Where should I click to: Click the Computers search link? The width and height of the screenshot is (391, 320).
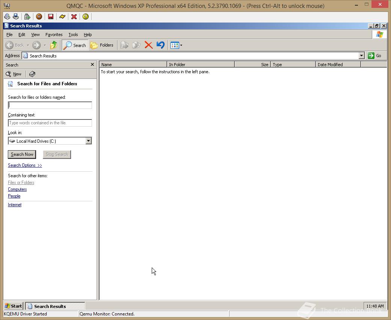[x=17, y=189]
